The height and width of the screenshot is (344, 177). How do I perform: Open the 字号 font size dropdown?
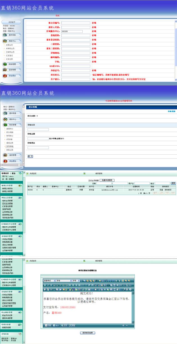coord(76,281)
